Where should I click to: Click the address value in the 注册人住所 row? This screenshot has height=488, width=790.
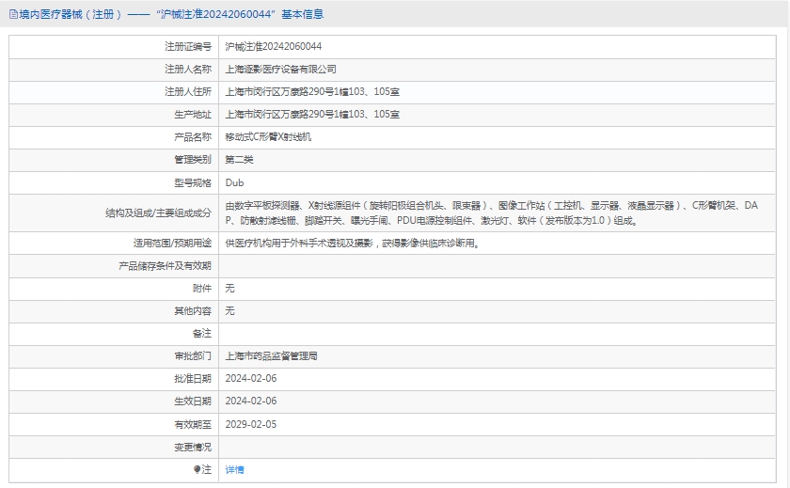(x=312, y=91)
